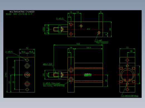
Task: Click the 9.8 dimension value
Action: tap(47, 32)
